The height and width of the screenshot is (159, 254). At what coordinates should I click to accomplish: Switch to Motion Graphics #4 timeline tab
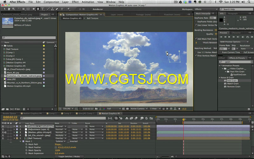[x=32, y=114]
